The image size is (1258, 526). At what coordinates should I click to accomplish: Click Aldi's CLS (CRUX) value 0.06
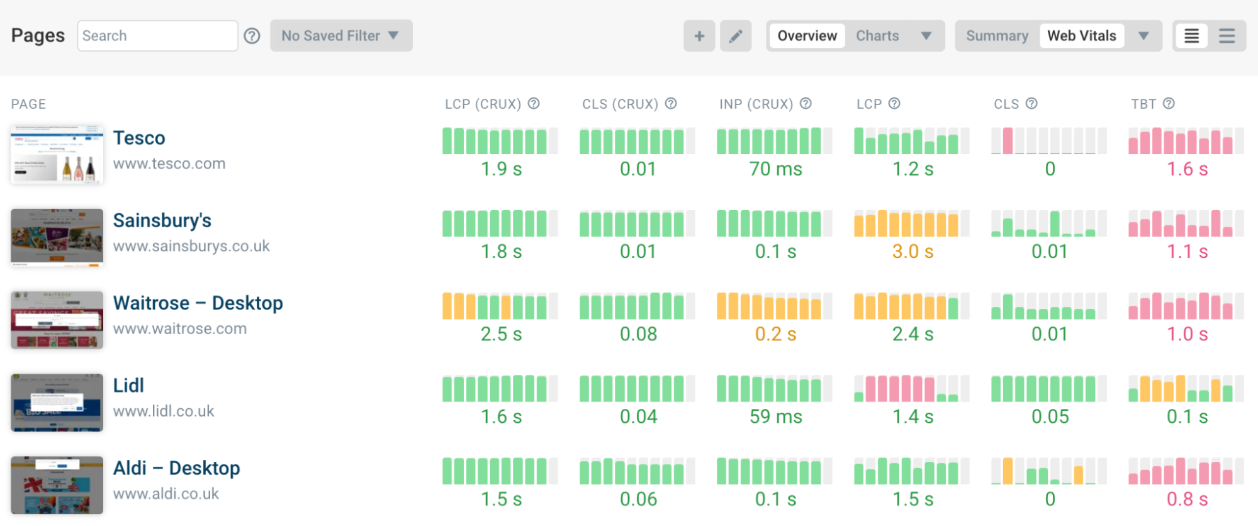coord(638,499)
